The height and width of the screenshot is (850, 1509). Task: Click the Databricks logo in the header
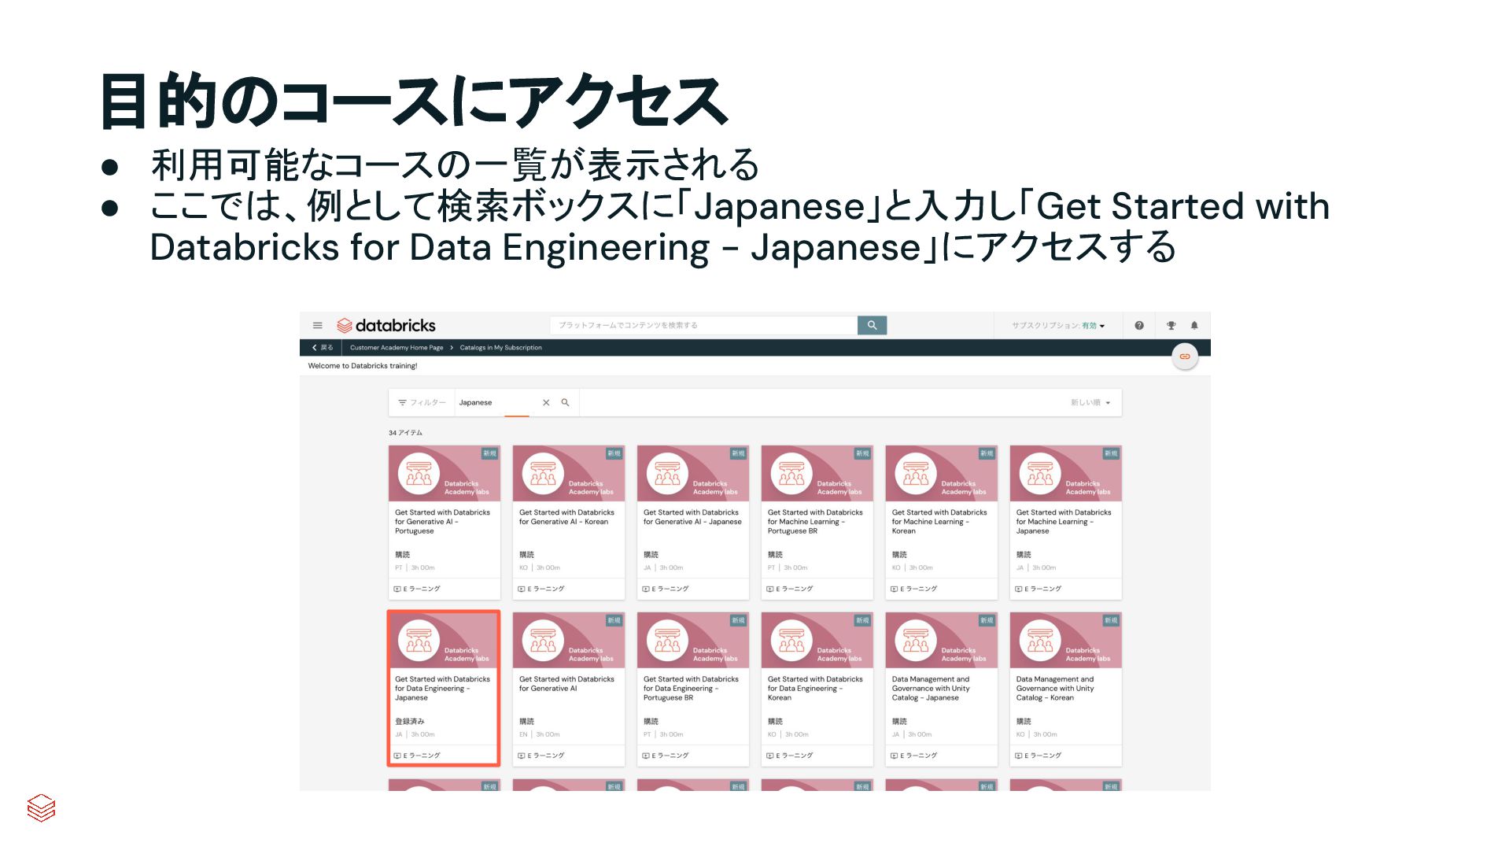coord(386,325)
